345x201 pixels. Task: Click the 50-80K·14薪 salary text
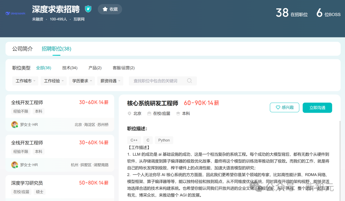[x=94, y=183]
